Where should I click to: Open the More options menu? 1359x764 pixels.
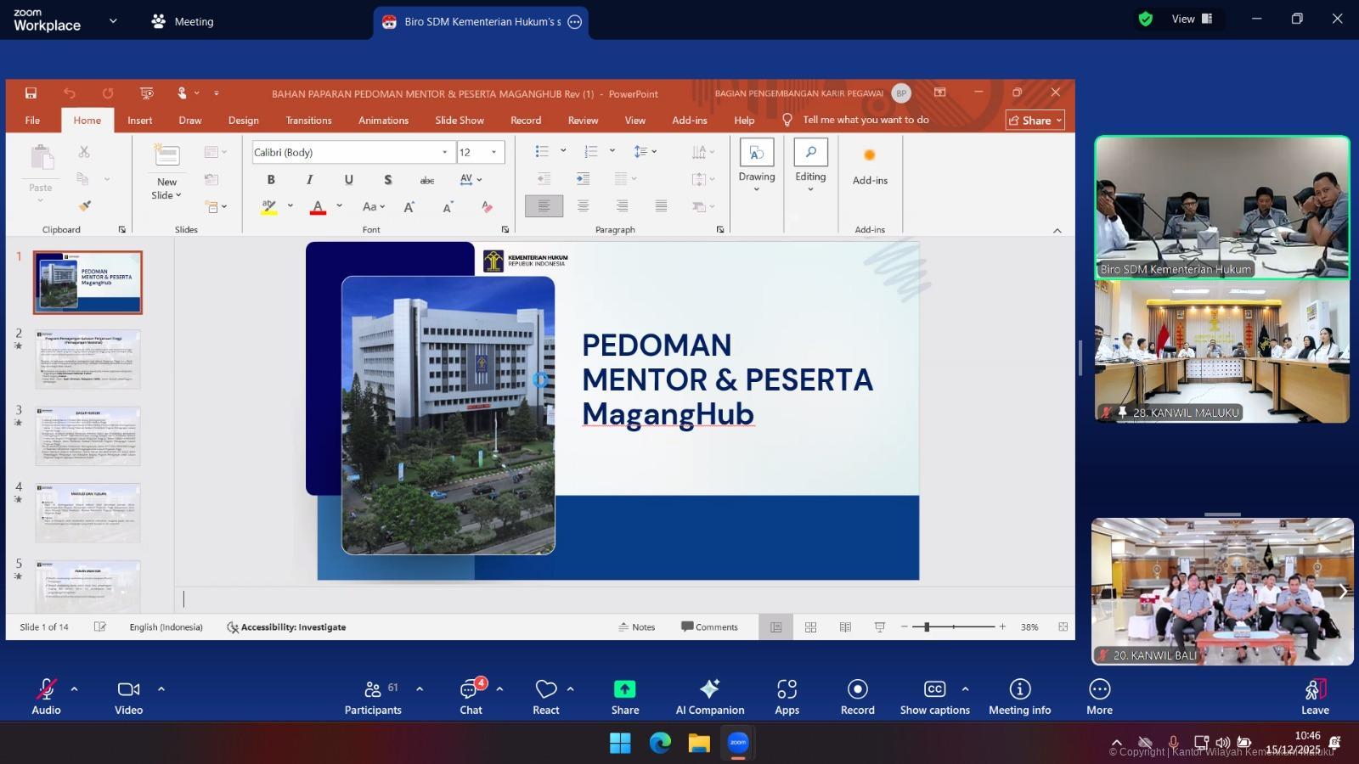point(1099,696)
